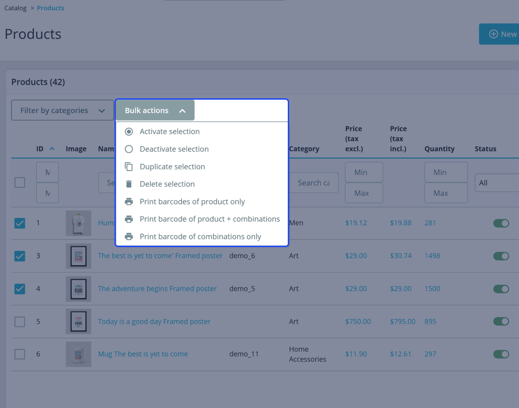The height and width of the screenshot is (408, 519).
Task: Click the Deactivate selection circle icon
Action: tap(129, 149)
